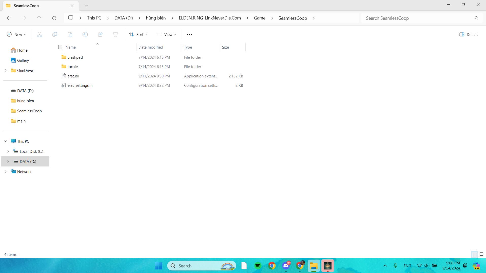Screen dimensions: 486x273
Task: Click the Delete trash icon
Action: (x=115, y=34)
